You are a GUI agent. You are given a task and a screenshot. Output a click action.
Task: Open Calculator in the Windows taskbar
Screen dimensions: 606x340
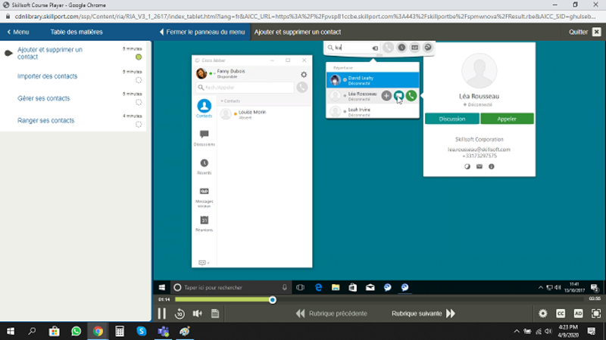(120, 331)
